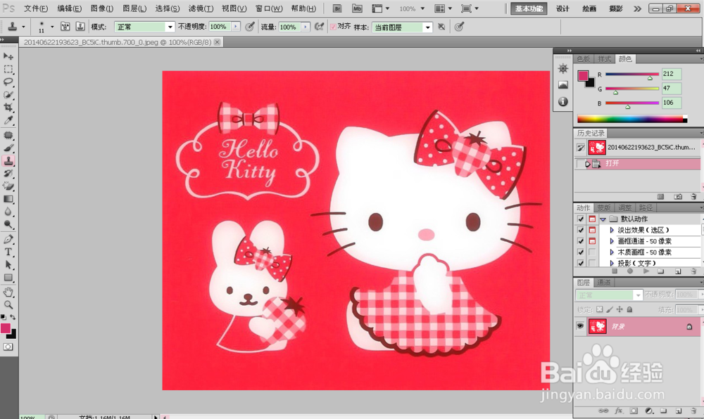Open the brush preset picker arrow
Viewport: 704px width, 419px height.
tap(52, 27)
